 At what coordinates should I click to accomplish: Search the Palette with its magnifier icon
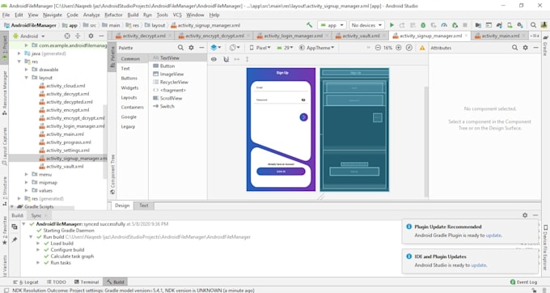coord(180,48)
